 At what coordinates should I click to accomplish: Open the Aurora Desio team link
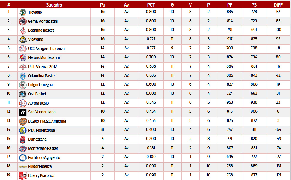[x=38, y=103]
